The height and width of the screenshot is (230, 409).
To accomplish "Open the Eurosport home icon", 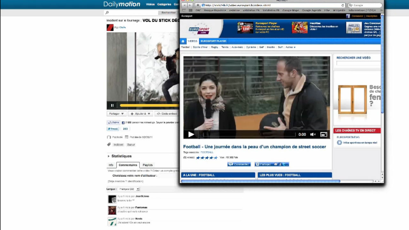I will [x=183, y=41].
